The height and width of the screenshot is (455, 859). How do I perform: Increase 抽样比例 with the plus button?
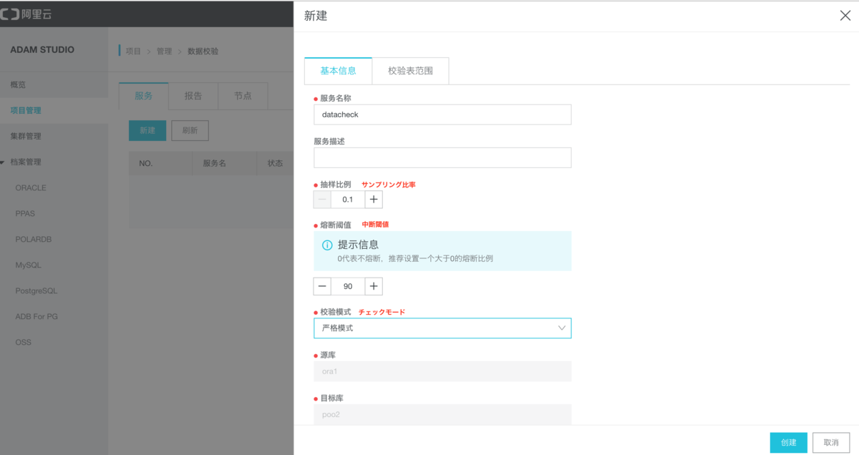[374, 200]
